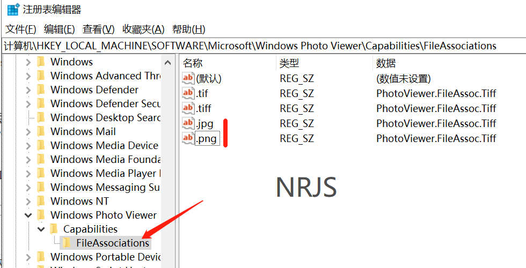
Task: Expand the Windows Defender key chevron
Action: coord(28,90)
